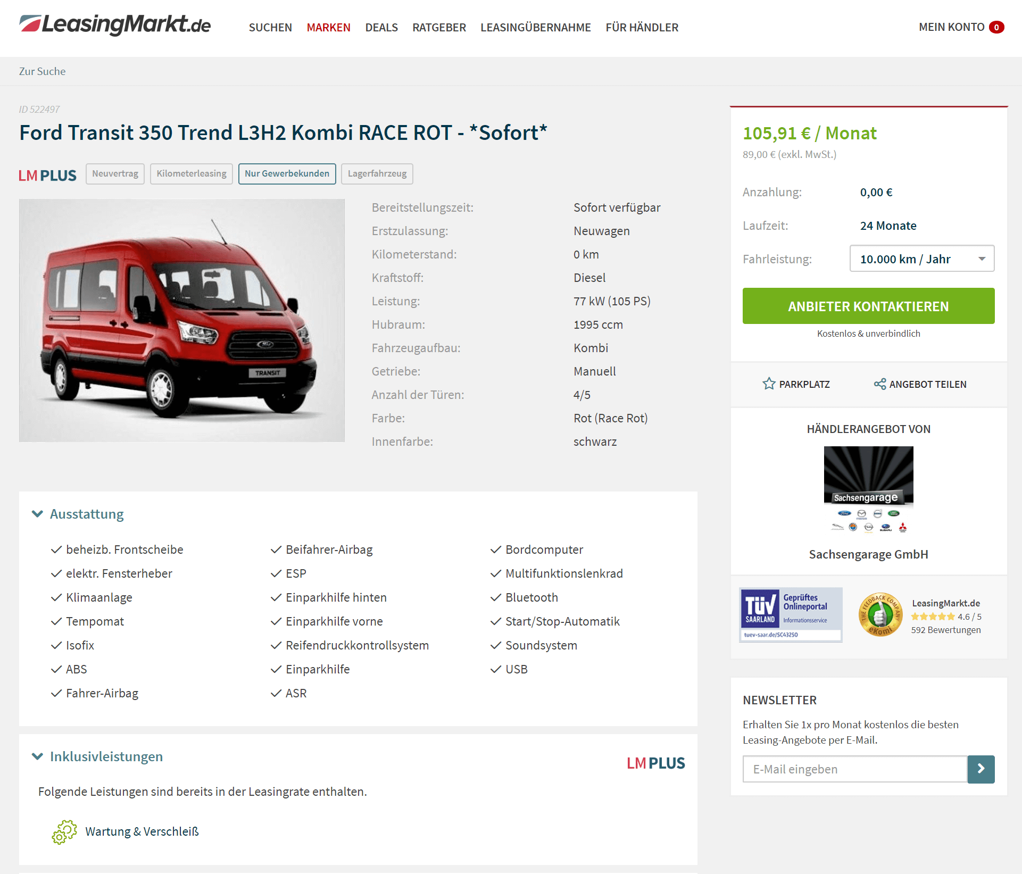The image size is (1022, 874).
Task: Click the LM PLUS logo beside tags
Action: [x=47, y=175]
